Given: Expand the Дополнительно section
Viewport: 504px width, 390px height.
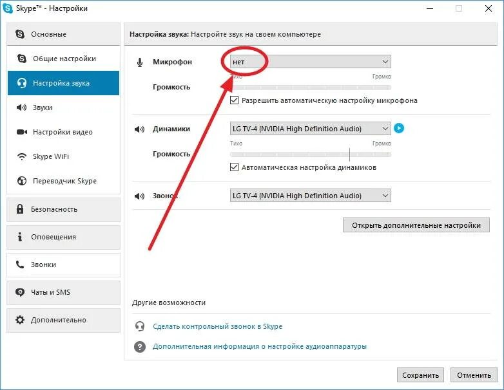Looking at the screenshot, I should tap(63, 320).
